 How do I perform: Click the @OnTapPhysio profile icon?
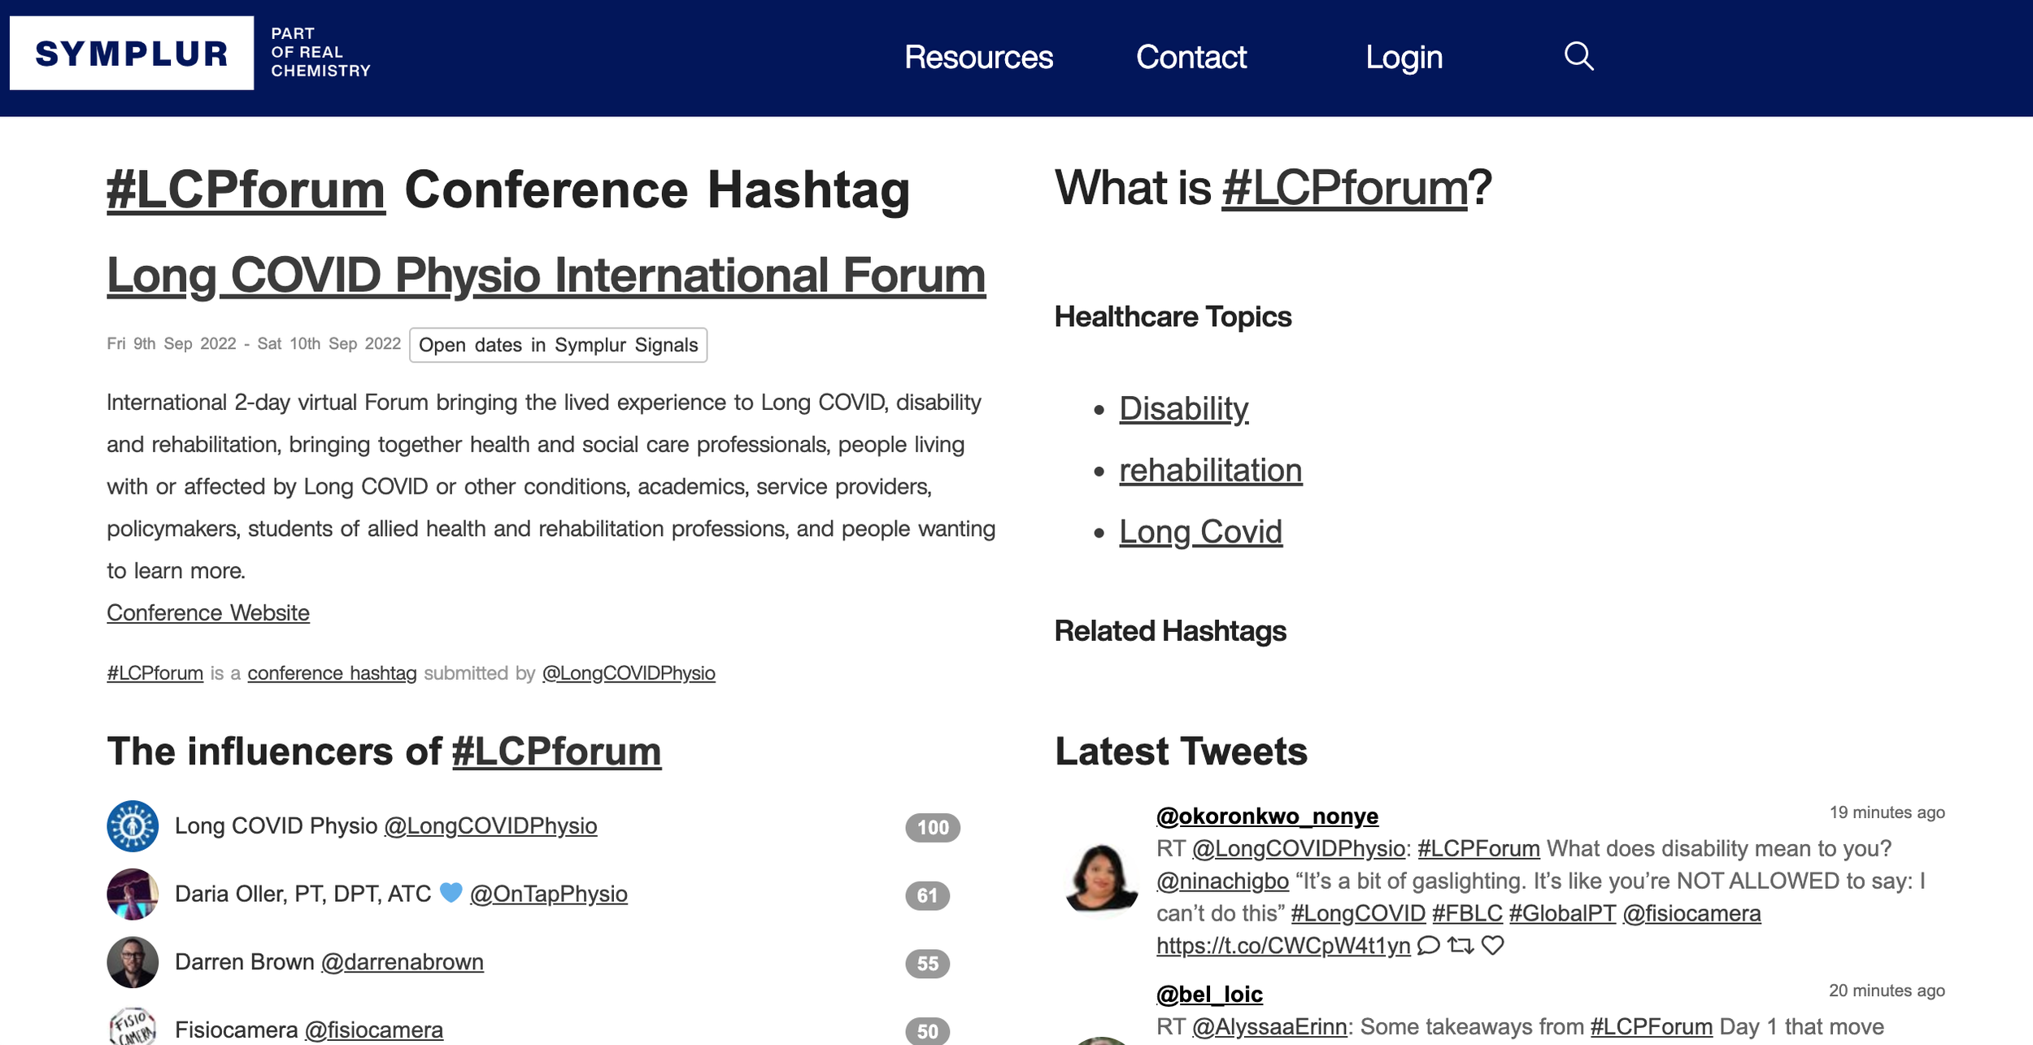point(133,895)
